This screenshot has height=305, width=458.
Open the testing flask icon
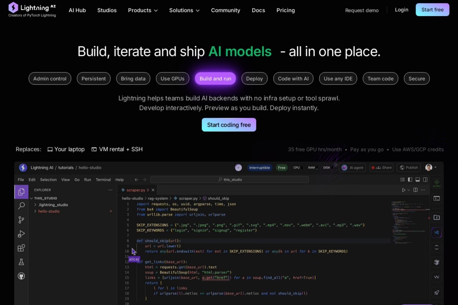coord(21,262)
